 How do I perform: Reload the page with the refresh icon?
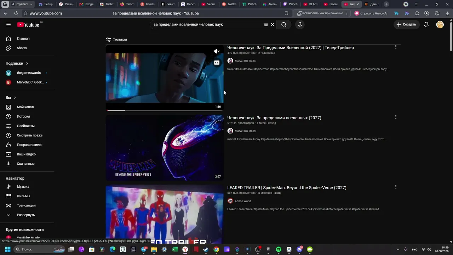click(16, 13)
